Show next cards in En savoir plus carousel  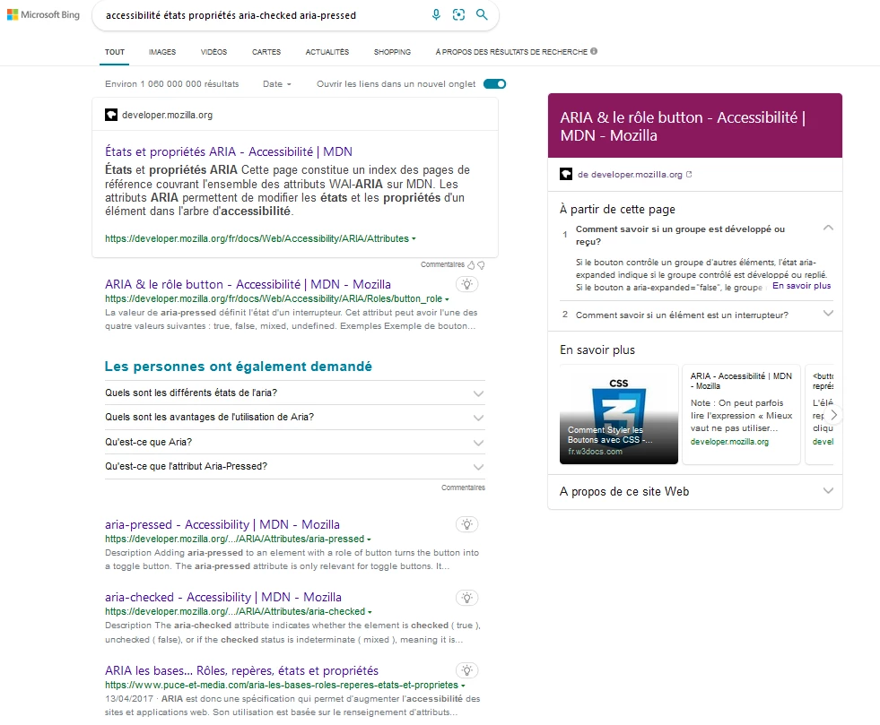click(833, 415)
